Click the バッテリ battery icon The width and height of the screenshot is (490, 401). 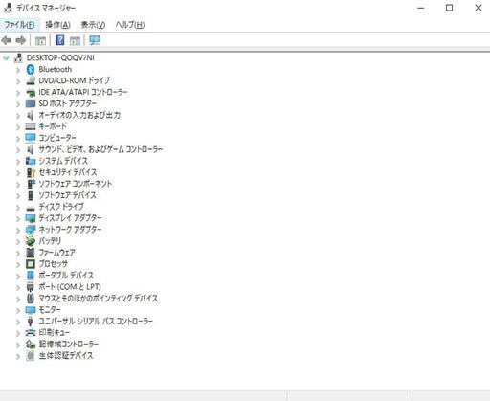click(31, 241)
